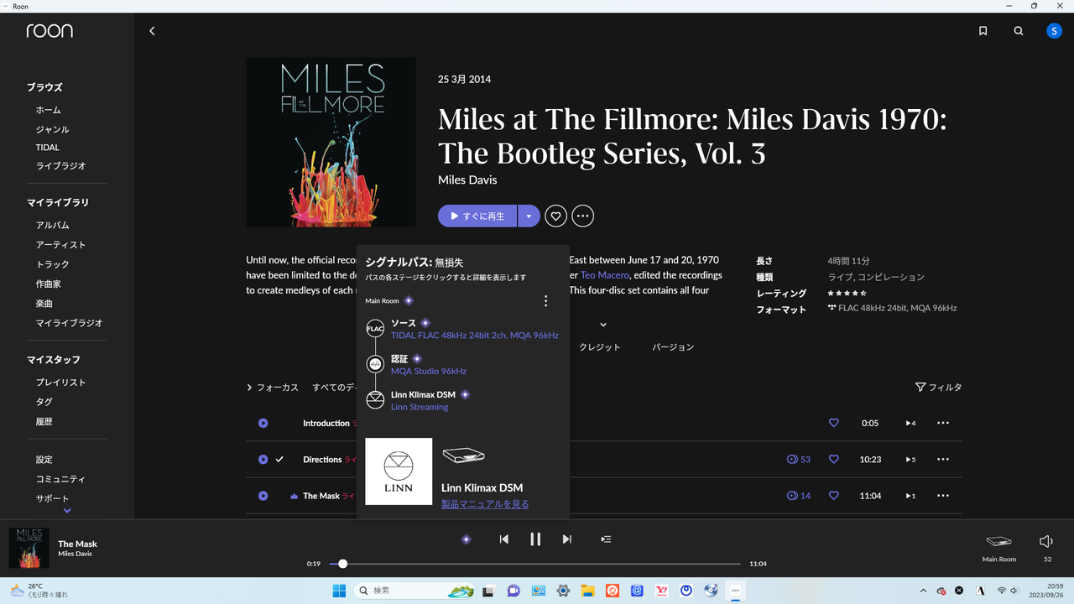
Task: Pause the current playback
Action: point(535,539)
